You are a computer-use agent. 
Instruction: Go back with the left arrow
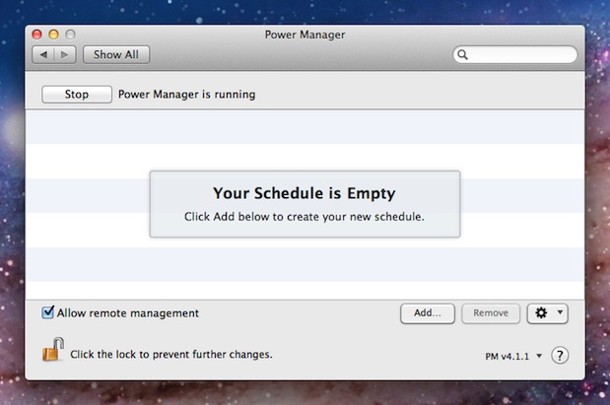tap(43, 55)
